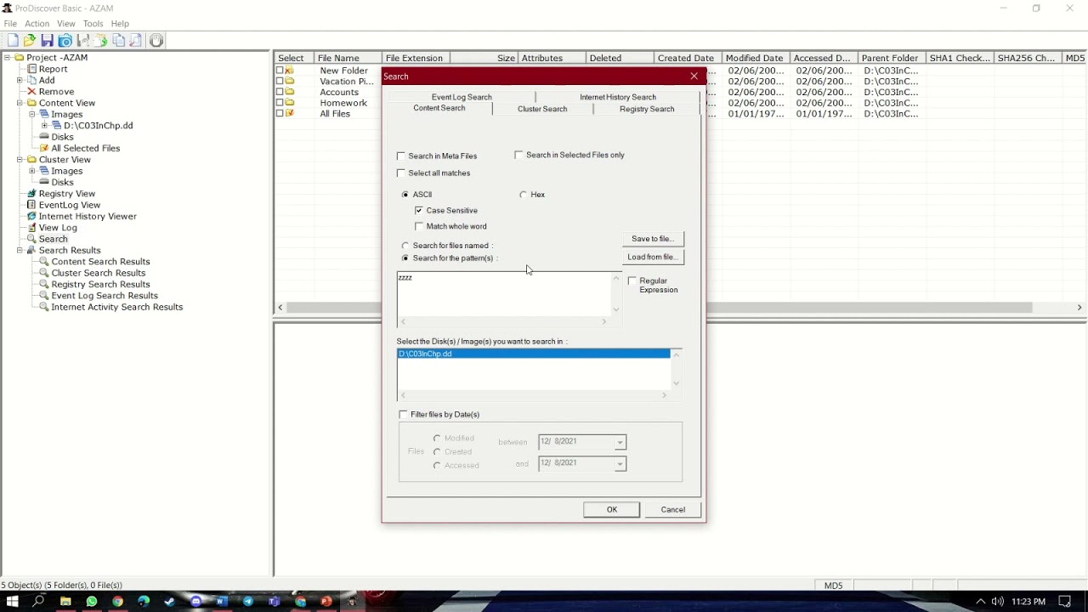Select View Log in the tree
The image size is (1088, 612).
[58, 228]
